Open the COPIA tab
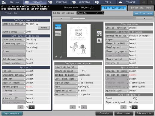155x116 pixels. click(x=105, y=2)
